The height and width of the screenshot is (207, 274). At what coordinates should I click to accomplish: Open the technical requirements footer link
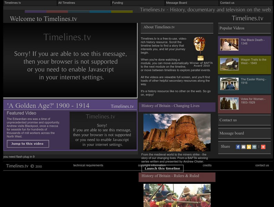[x=88, y=165]
